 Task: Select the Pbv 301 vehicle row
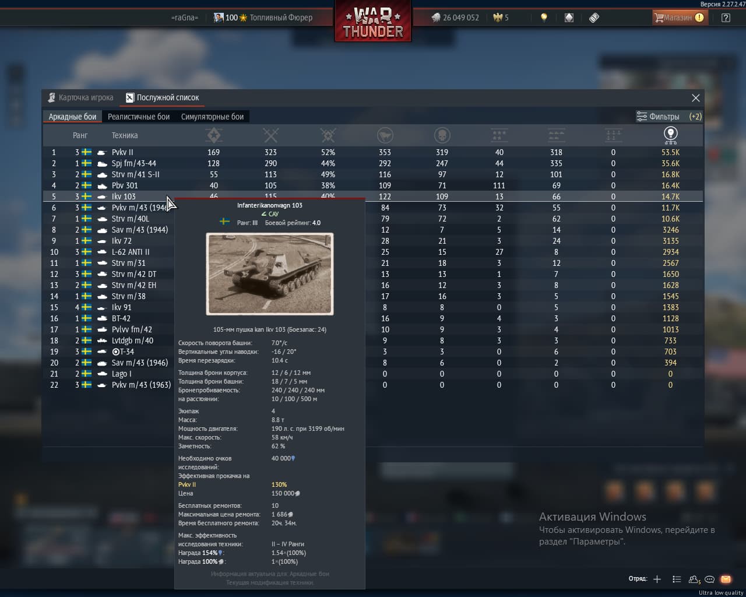coord(373,185)
